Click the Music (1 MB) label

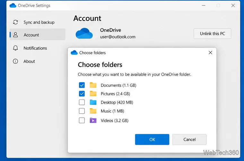click(112, 111)
